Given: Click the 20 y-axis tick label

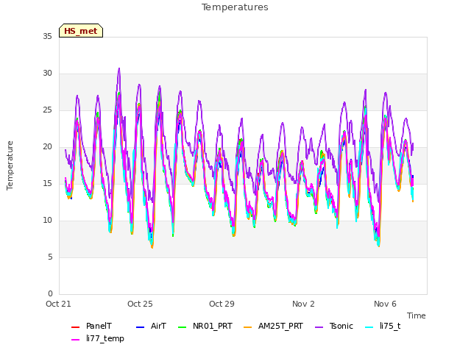Looking at the screenshot, I should [47, 147].
